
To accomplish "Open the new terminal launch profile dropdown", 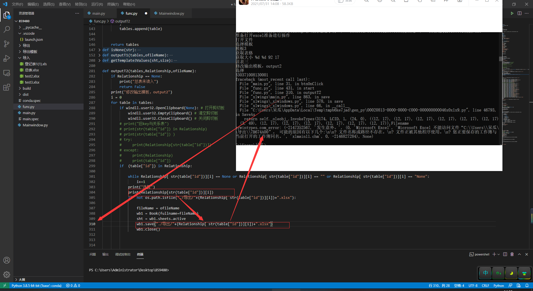I will 499,254.
